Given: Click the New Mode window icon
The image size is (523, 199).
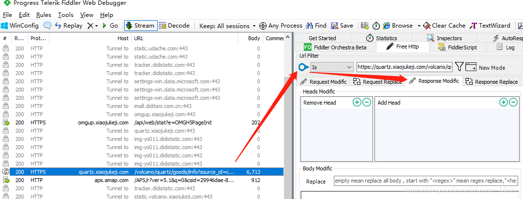Looking at the screenshot, I should coord(470,67).
